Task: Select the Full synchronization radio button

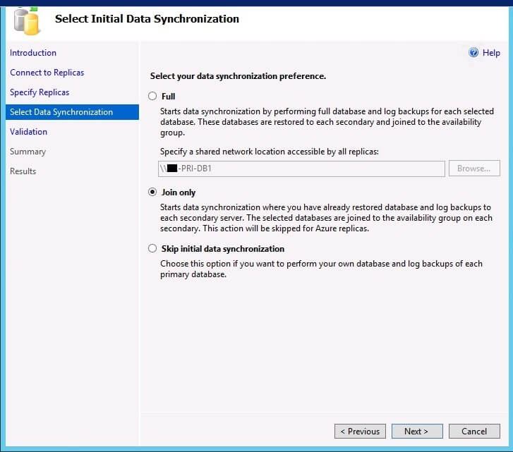Action: 152,97
